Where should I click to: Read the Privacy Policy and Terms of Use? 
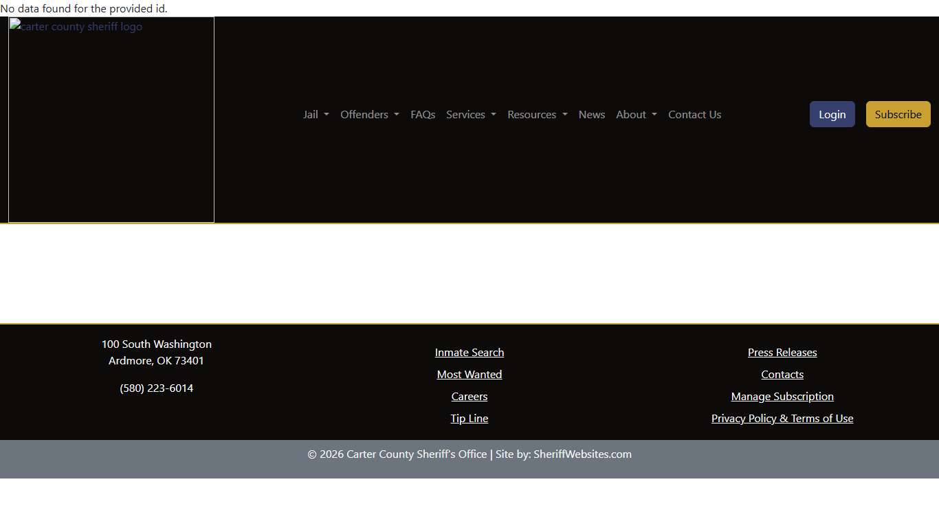[x=782, y=418]
